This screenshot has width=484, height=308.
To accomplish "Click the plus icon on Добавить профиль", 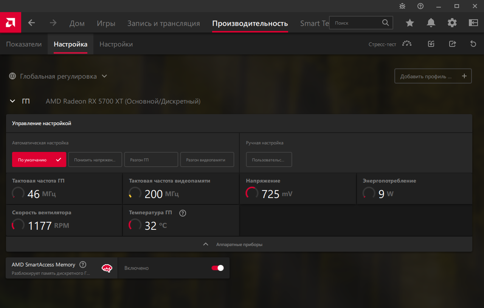I will click(x=464, y=76).
